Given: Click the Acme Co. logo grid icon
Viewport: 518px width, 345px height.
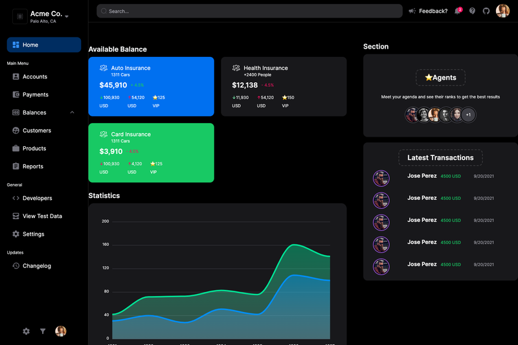Looking at the screenshot, I should (20, 17).
